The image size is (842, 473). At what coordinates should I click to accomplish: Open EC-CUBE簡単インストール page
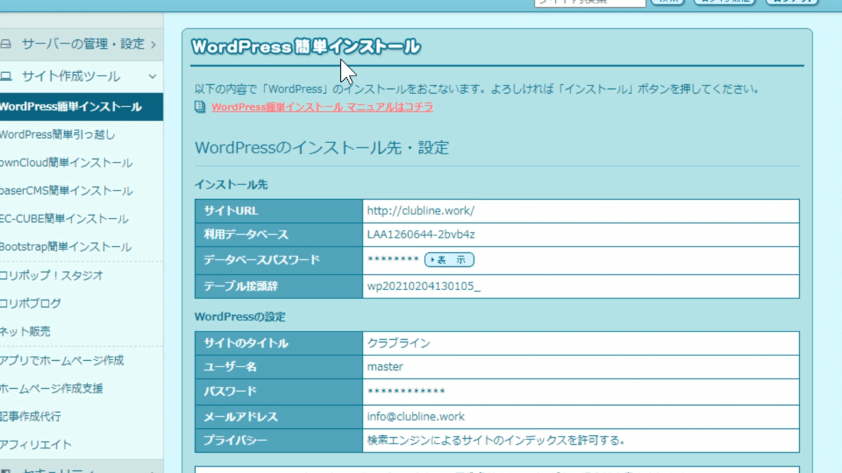pos(64,219)
